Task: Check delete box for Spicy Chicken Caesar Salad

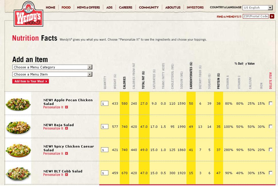Action: tap(271, 150)
